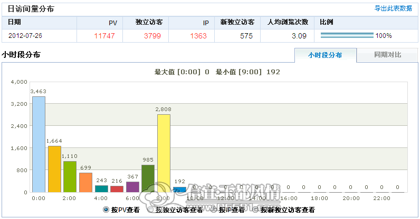Click the light blue 0:00 bar

tap(39, 144)
